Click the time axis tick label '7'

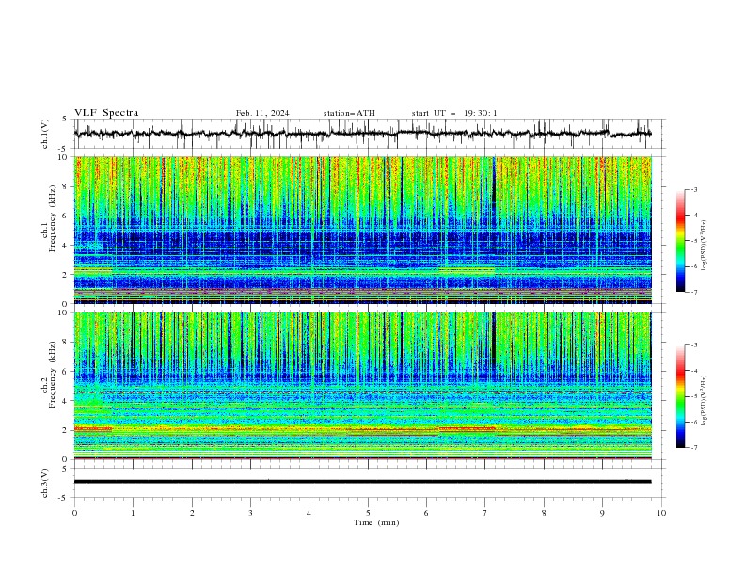pos(485,513)
